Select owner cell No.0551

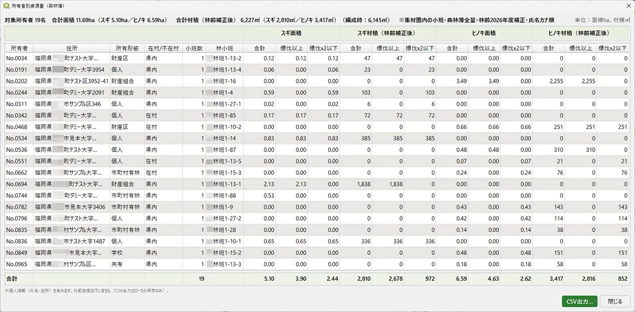click(19, 161)
